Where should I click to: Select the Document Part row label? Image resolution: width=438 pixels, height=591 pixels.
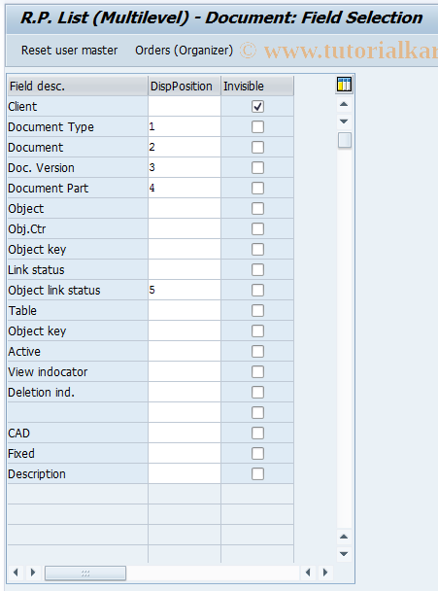(x=49, y=188)
